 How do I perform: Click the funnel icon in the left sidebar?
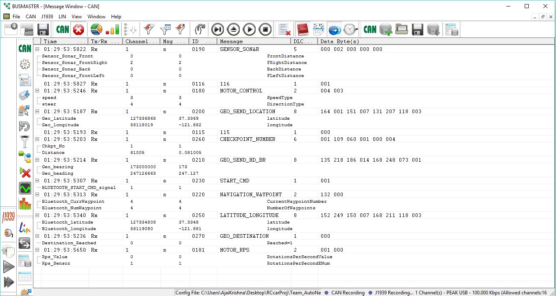point(25,142)
